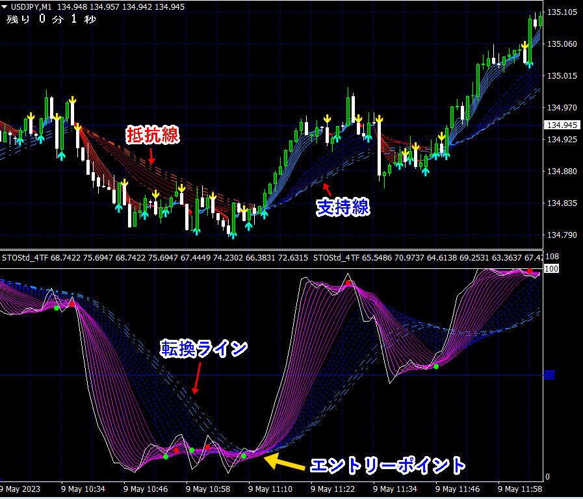Click the 100 level tag on oscillator scale
This screenshot has height=499, width=583.
pyautogui.click(x=551, y=268)
